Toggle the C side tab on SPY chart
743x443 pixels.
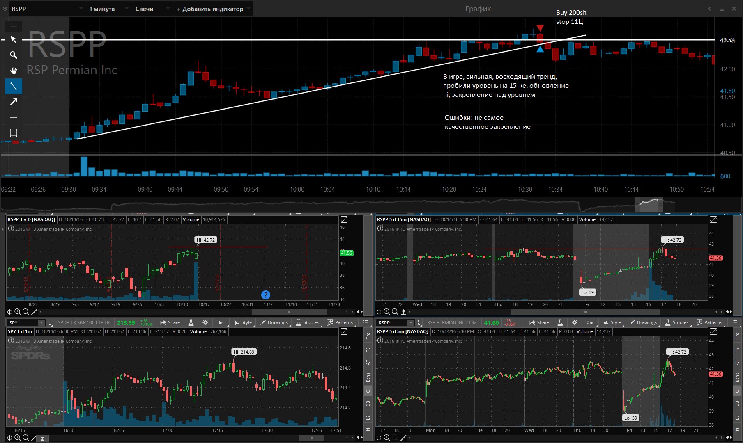[368, 391]
